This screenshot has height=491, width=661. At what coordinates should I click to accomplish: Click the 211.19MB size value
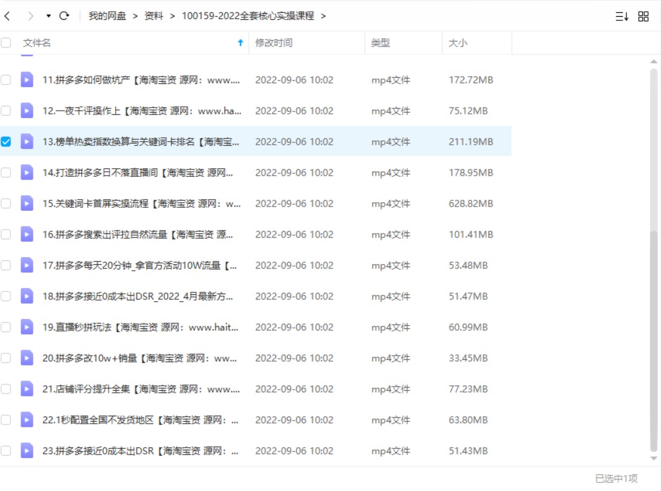tap(470, 142)
